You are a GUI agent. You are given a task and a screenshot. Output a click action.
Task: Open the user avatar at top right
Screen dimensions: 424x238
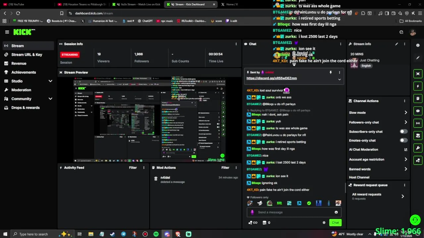pyautogui.click(x=413, y=32)
